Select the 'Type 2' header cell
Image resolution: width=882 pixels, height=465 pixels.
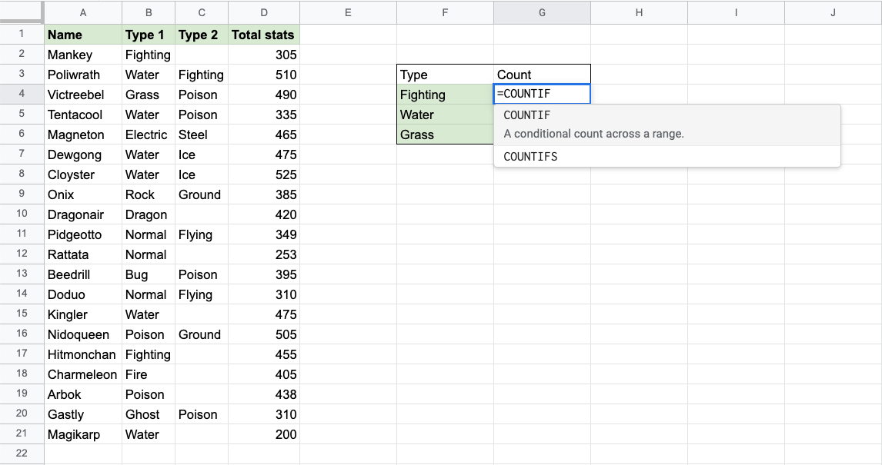pos(202,35)
